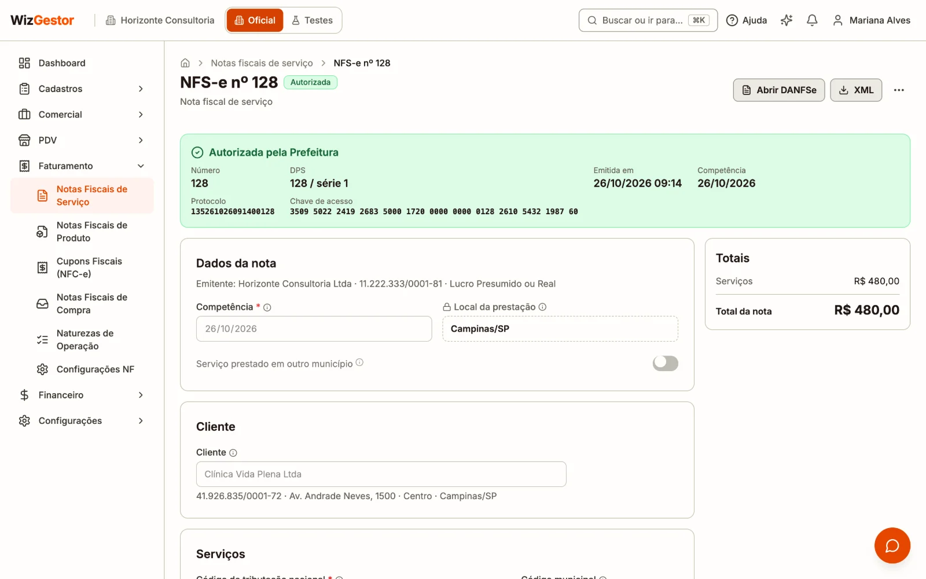Image resolution: width=926 pixels, height=579 pixels.
Task: Click Notas fiscais de serviço breadcrumb link
Action: coord(262,63)
